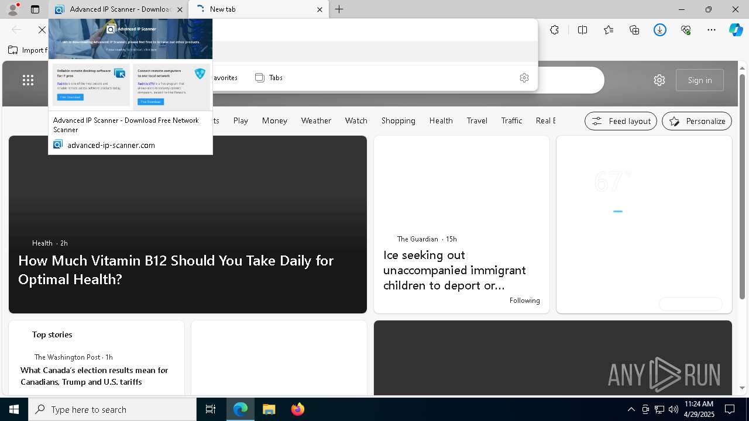The width and height of the screenshot is (749, 421).
Task: Open page settings gear icon
Action: coord(659,80)
